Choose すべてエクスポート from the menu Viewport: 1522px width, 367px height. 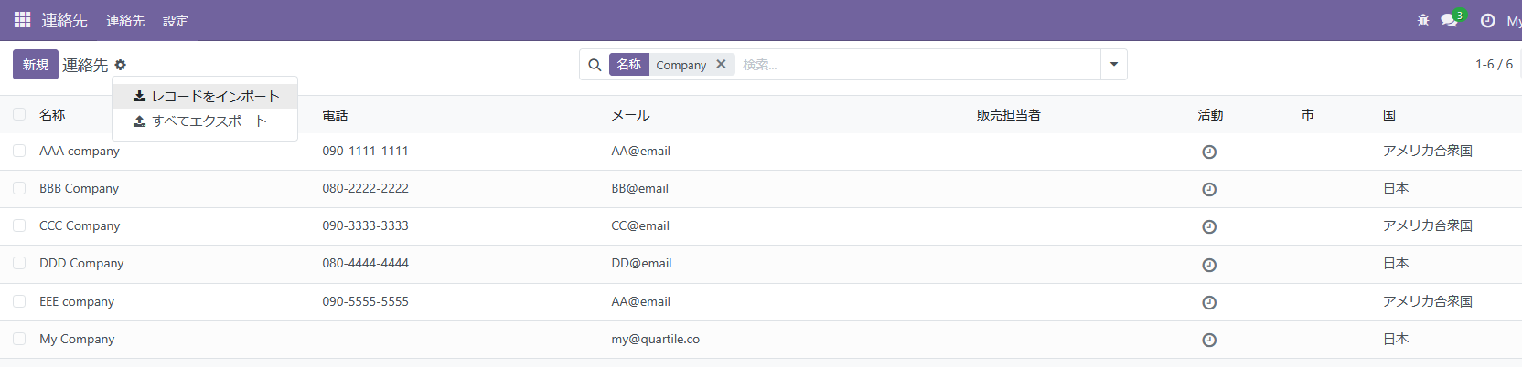209,121
